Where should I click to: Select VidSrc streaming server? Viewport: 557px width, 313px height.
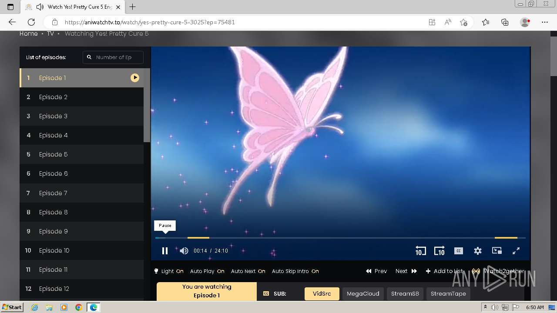tap(322, 294)
